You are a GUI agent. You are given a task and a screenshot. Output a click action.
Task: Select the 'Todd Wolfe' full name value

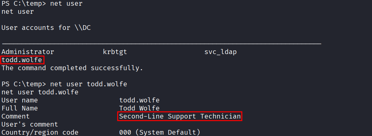pyautogui.click(x=139, y=108)
